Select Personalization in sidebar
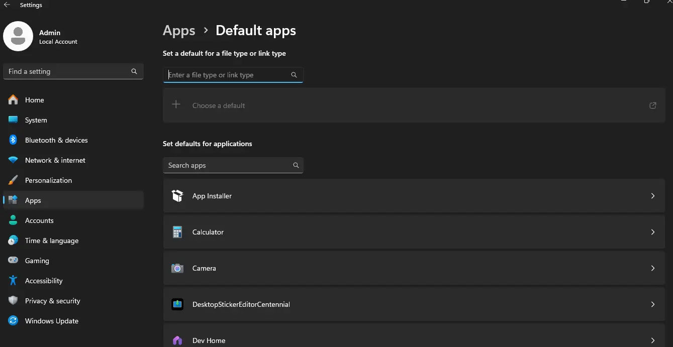Image resolution: width=673 pixels, height=347 pixels. [x=73, y=180]
